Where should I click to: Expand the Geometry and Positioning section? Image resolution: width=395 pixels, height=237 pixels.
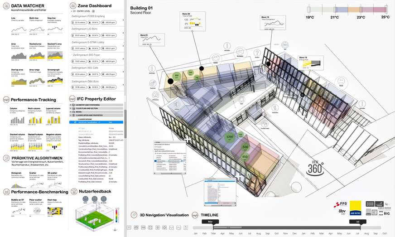pyautogui.click(x=71, y=105)
